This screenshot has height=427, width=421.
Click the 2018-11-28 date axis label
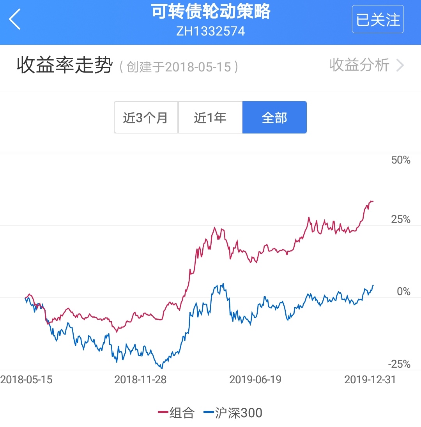click(x=140, y=379)
